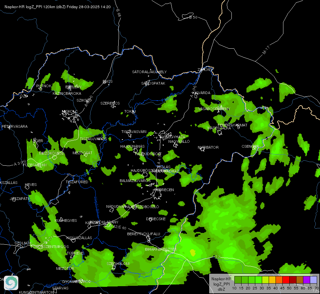Click the TISZAFURED city label
The image size is (320, 294).
(77, 182)
